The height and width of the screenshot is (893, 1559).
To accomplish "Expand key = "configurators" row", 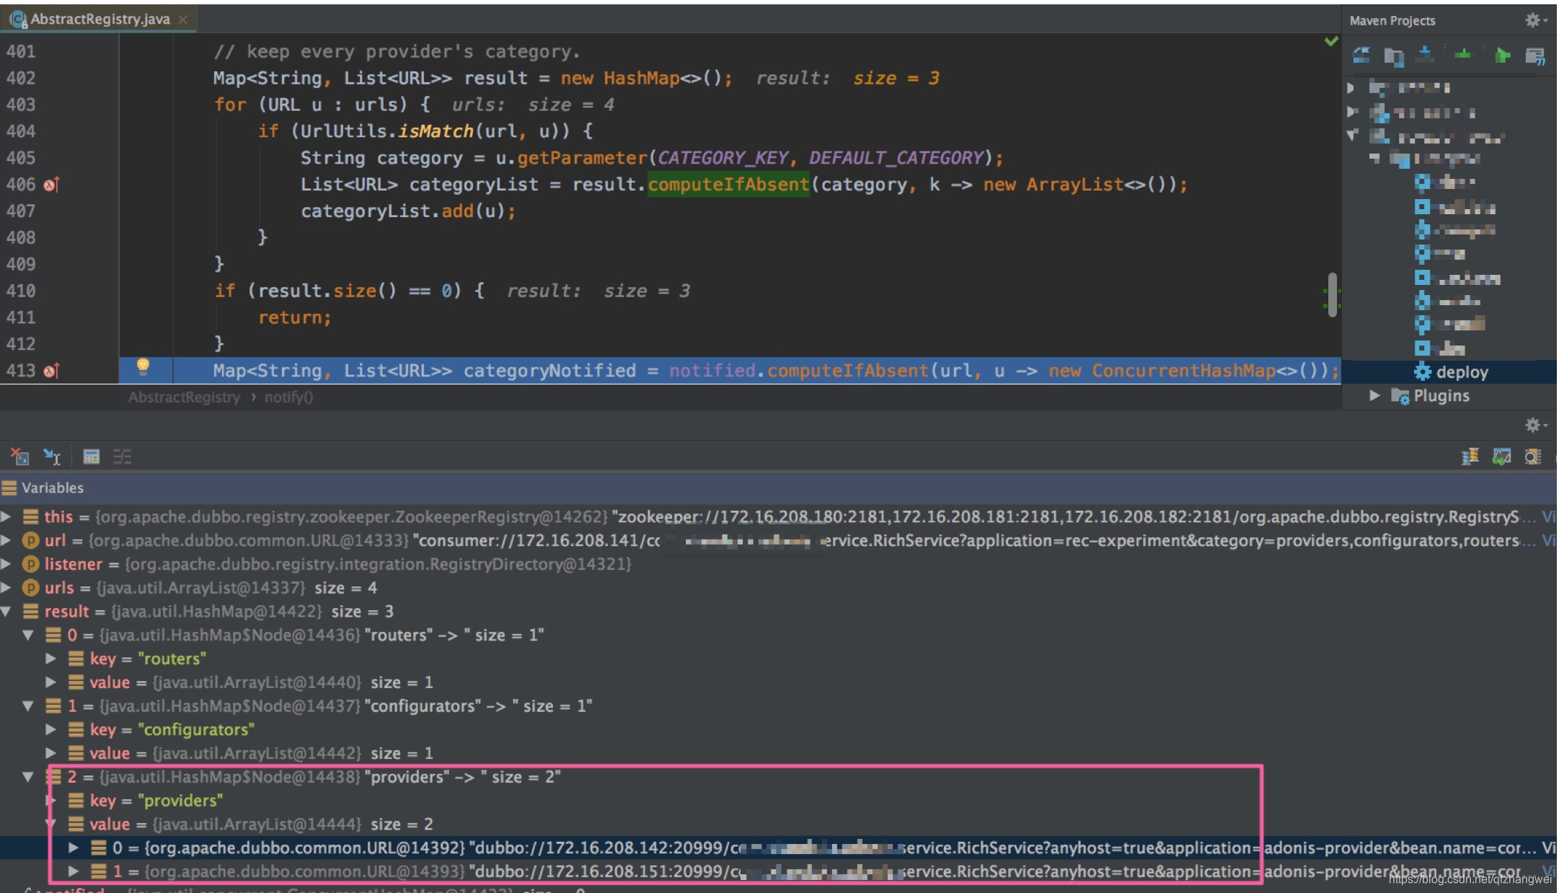I will tap(50, 729).
